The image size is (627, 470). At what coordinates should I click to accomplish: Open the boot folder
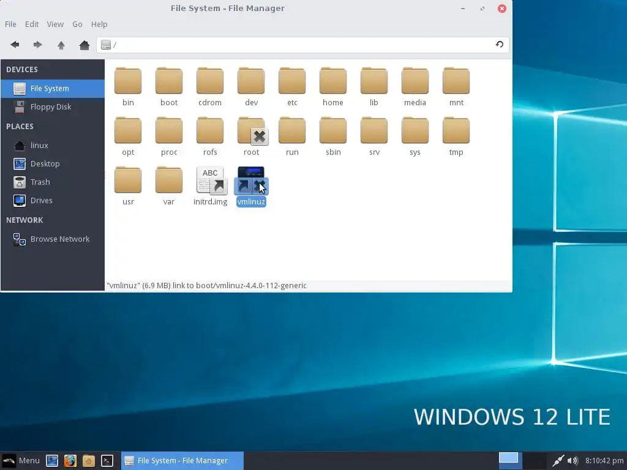[x=169, y=87]
